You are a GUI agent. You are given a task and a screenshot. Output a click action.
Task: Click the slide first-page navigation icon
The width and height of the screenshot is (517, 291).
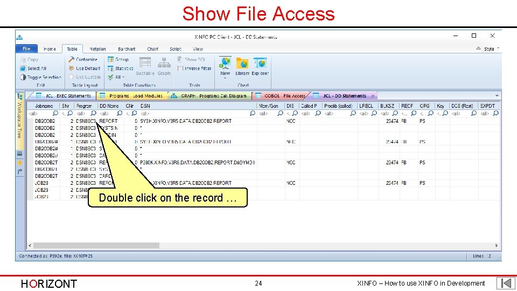click(x=506, y=283)
